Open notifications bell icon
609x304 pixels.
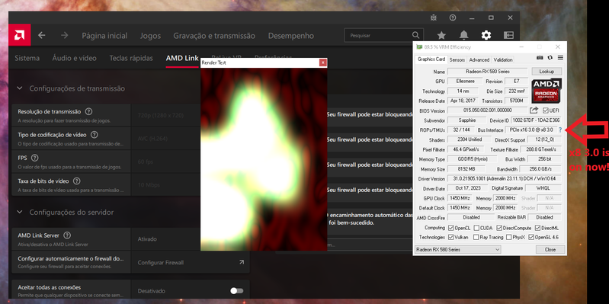tap(463, 35)
